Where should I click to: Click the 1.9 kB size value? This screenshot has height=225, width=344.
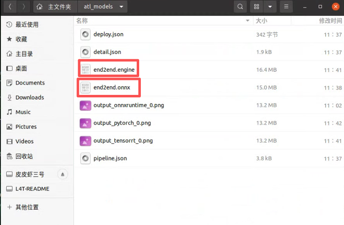(x=264, y=52)
